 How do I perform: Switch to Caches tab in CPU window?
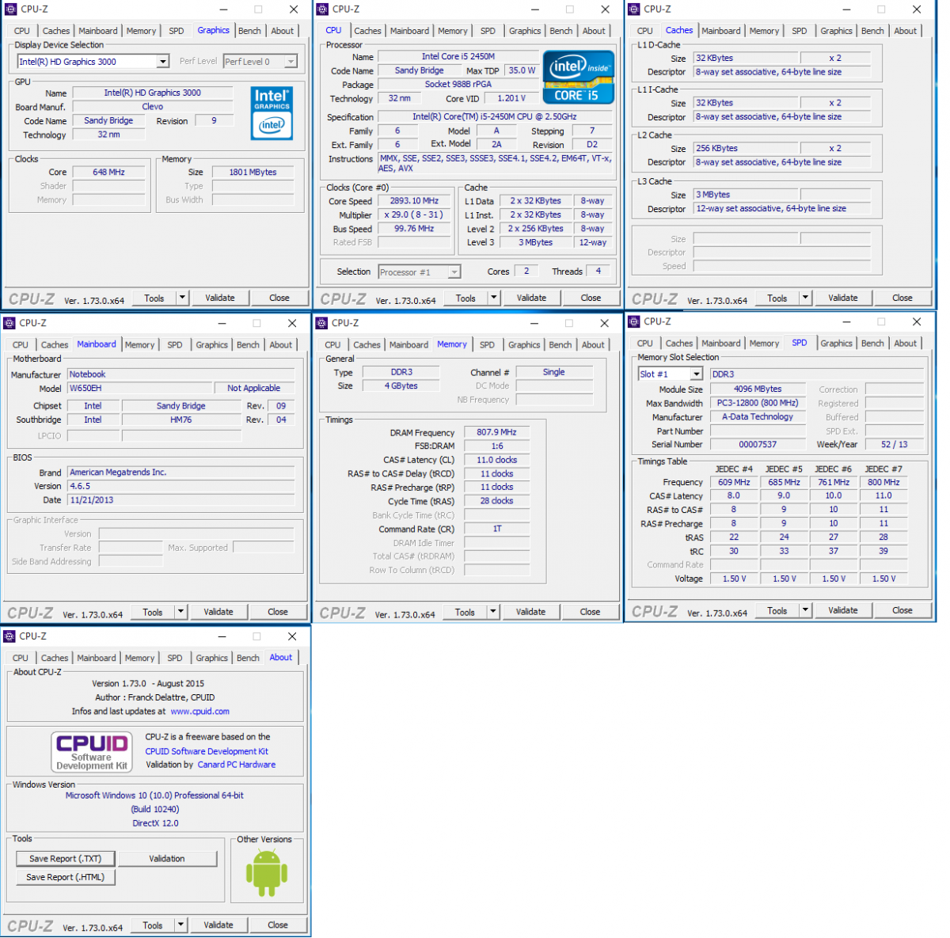(367, 31)
